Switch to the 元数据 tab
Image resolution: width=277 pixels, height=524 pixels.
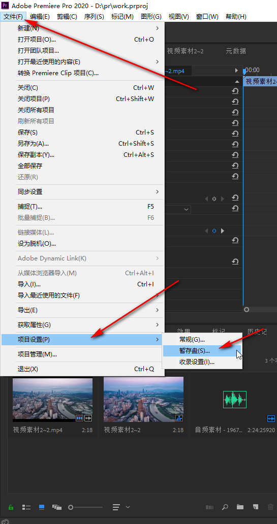(236, 51)
